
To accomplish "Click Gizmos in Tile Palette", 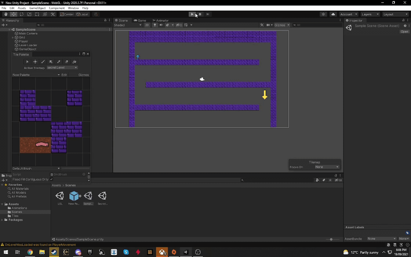I will point(84,75).
